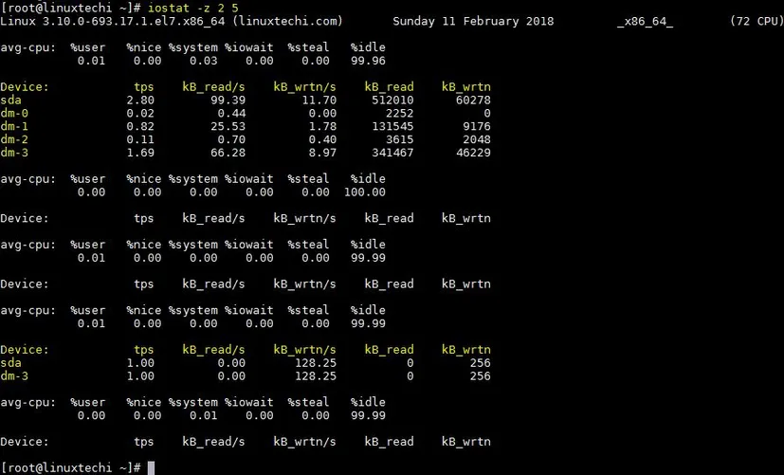Click the 99.96 idle percentage value

[368, 60]
